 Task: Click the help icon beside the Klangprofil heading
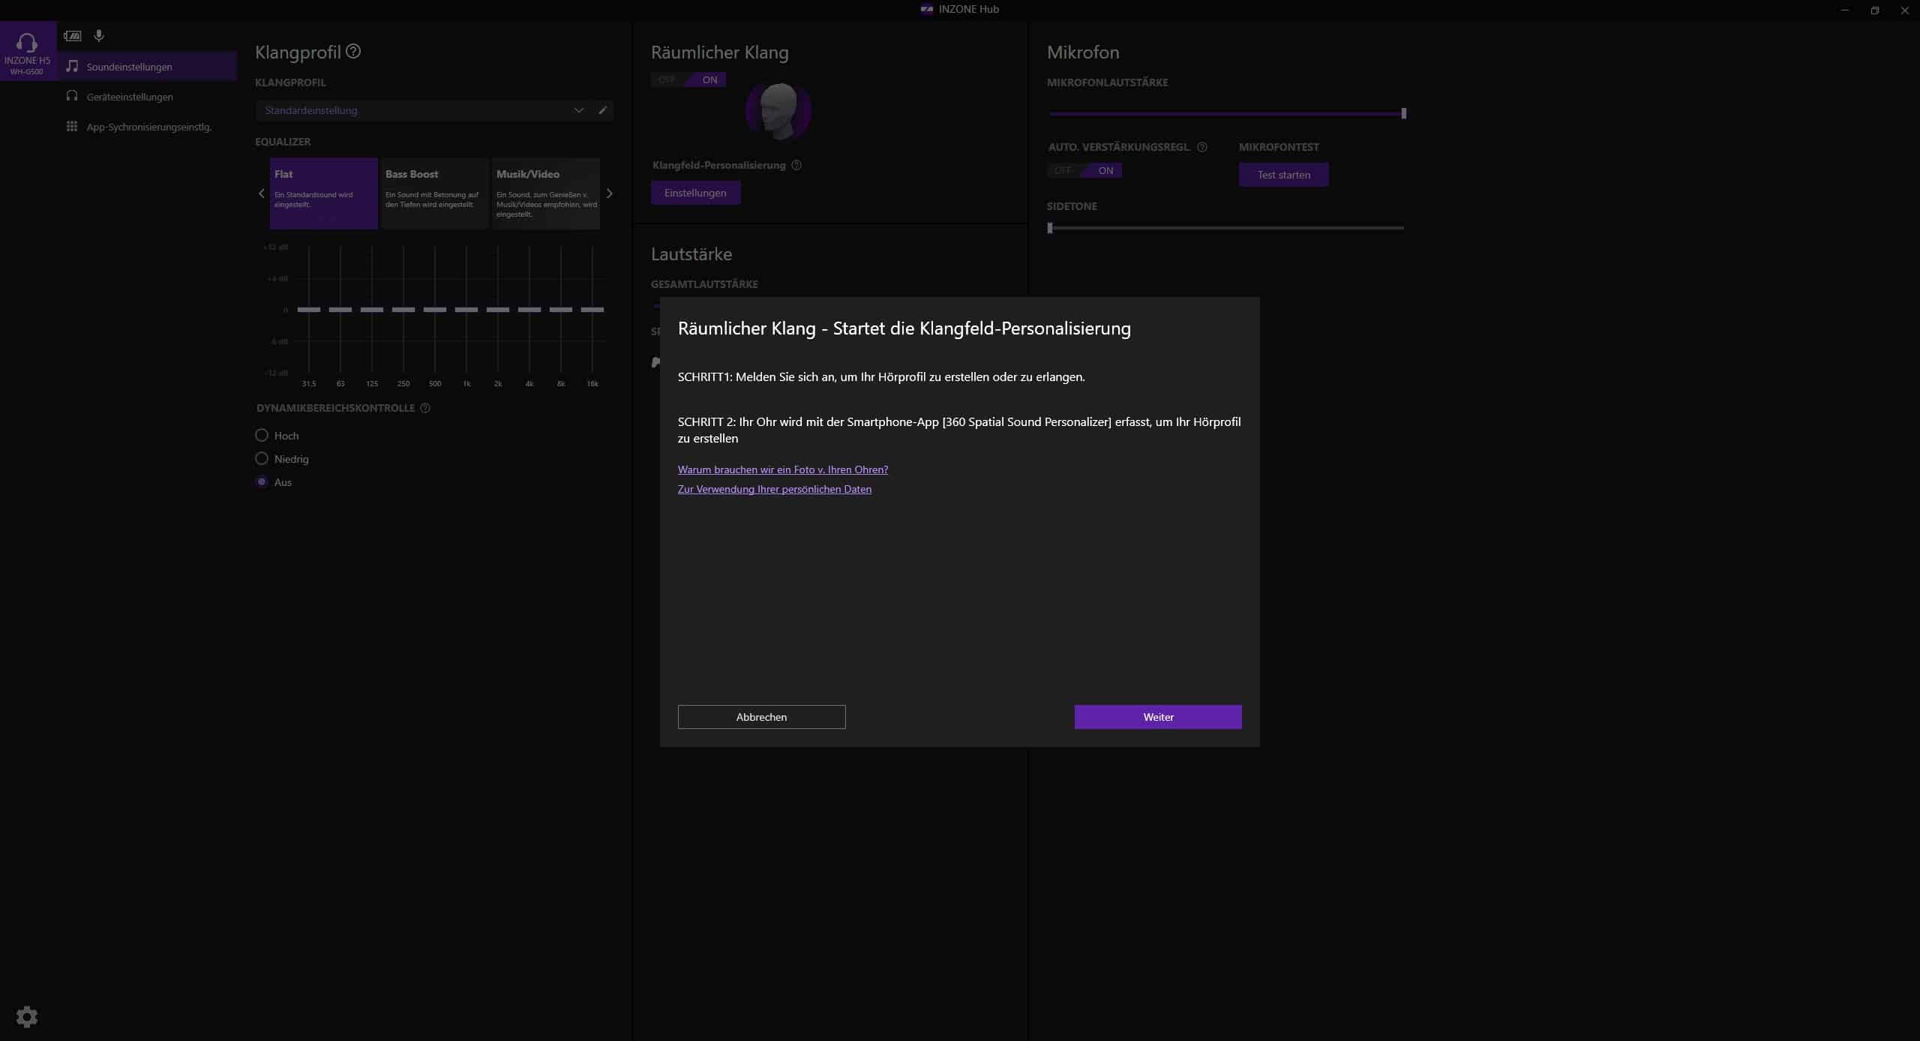coord(353,52)
